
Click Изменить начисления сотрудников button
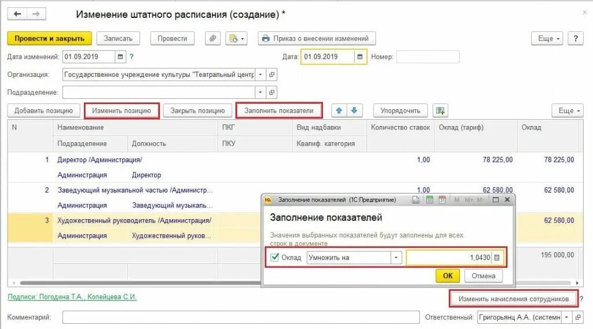tap(514, 299)
